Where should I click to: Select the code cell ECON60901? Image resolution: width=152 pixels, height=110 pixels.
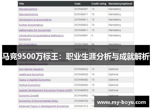click(x=81, y=36)
